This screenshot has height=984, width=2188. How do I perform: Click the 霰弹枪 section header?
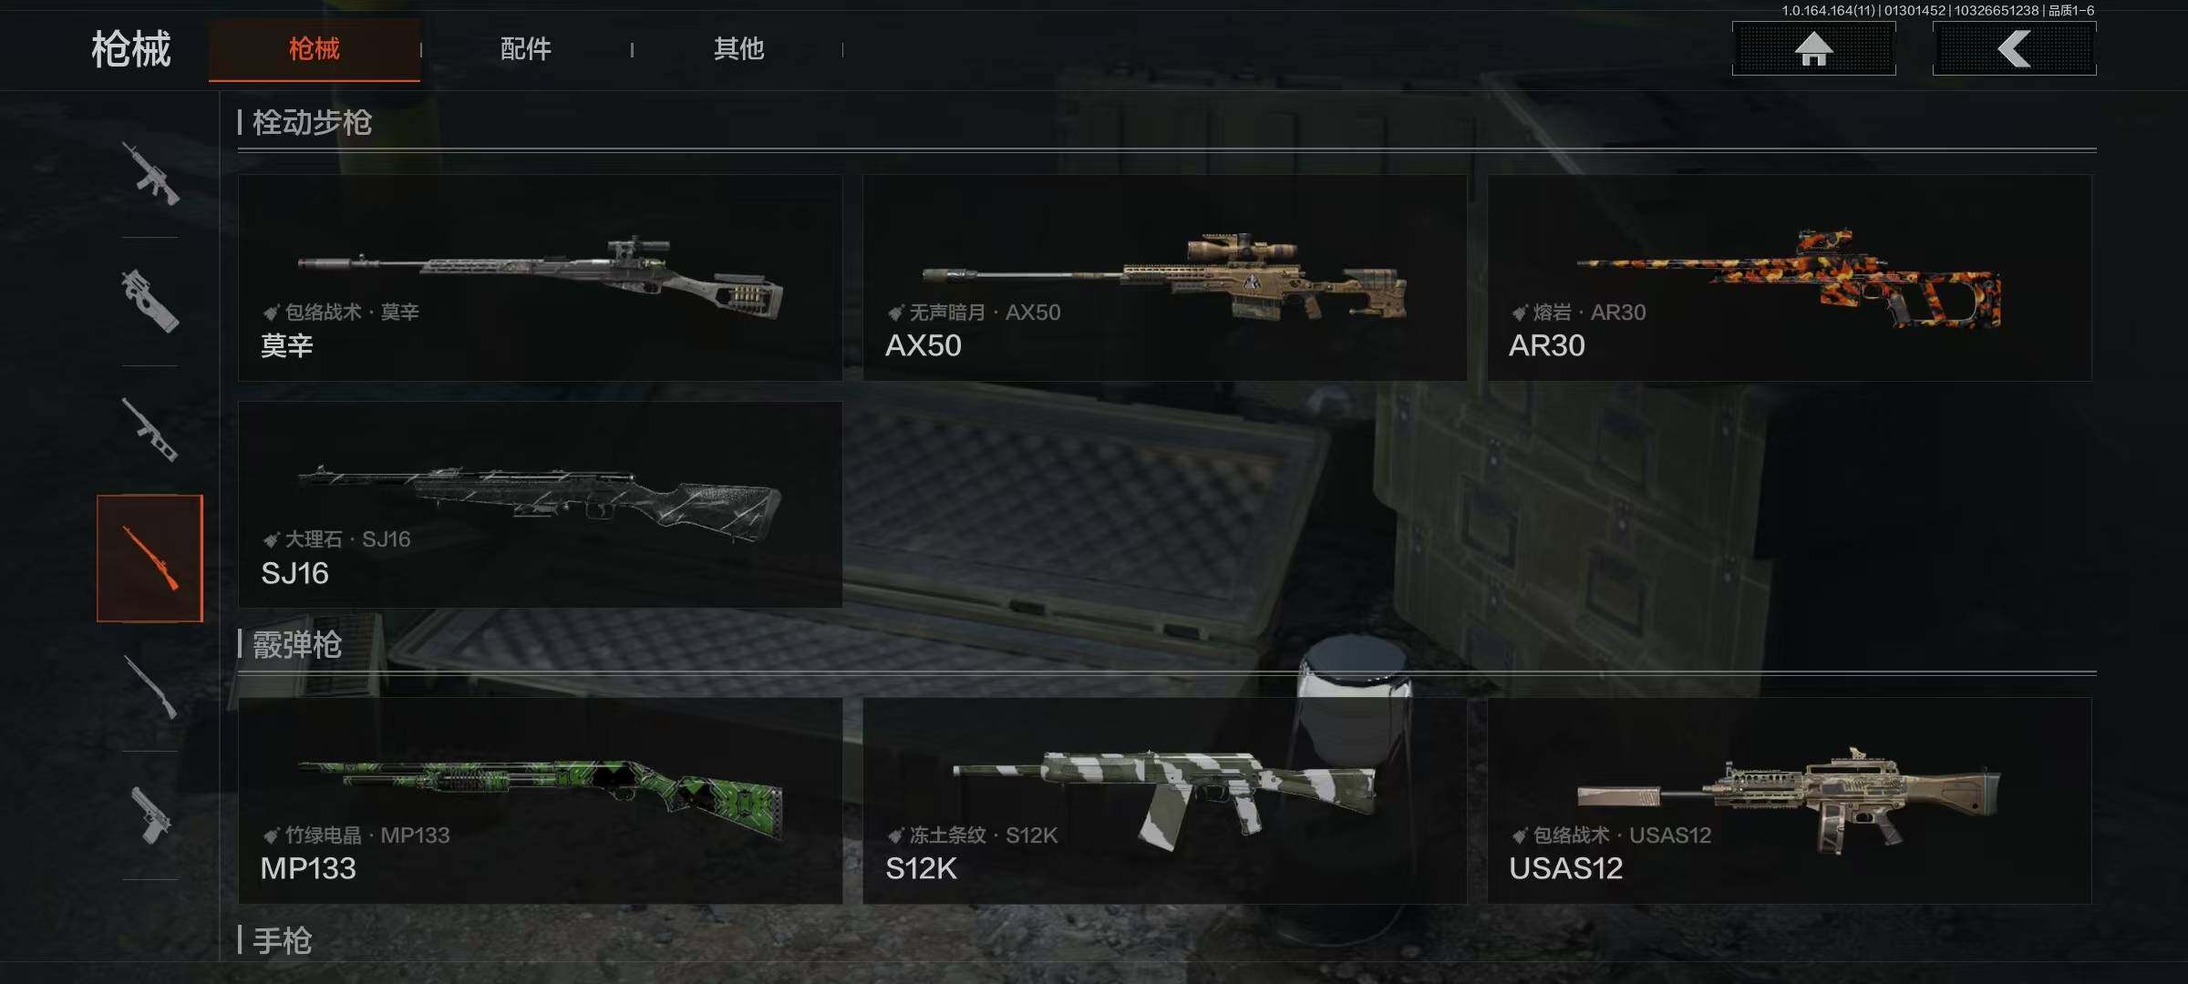[x=296, y=645]
